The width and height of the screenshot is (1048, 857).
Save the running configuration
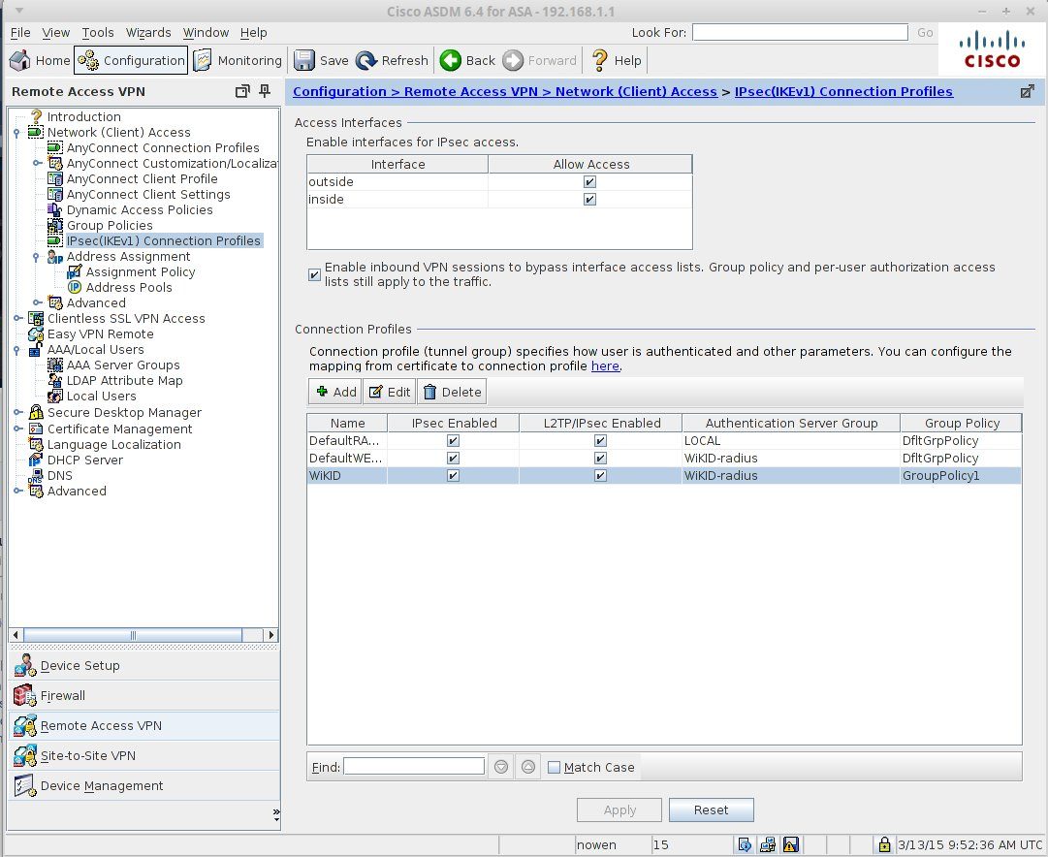click(x=320, y=59)
